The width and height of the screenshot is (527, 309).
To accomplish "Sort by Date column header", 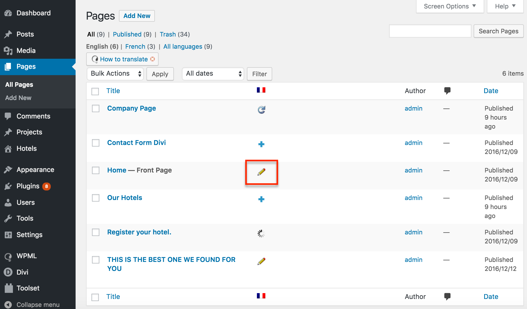I will [x=491, y=91].
